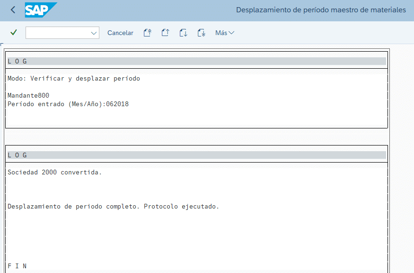This screenshot has width=414, height=273.
Task: Select the first LOG header bar
Action: pyautogui.click(x=196, y=61)
